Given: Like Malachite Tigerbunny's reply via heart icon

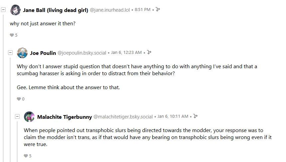Looking at the screenshot, I should 26,156.
